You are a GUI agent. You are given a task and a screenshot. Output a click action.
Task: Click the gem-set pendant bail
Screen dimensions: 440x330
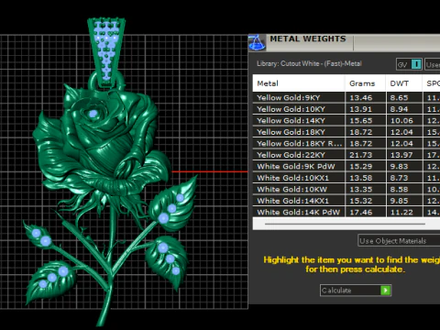pyautogui.click(x=106, y=52)
